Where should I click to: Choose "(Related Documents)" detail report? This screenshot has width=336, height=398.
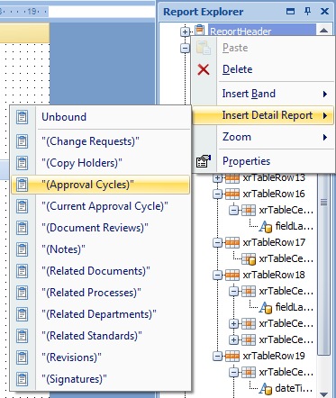[x=100, y=271]
